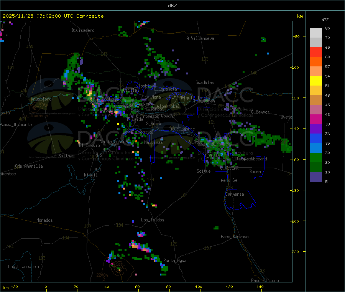Screen dimensions: 345x292
Task: Click the Carmensa location label
Action: [x=235, y=194]
